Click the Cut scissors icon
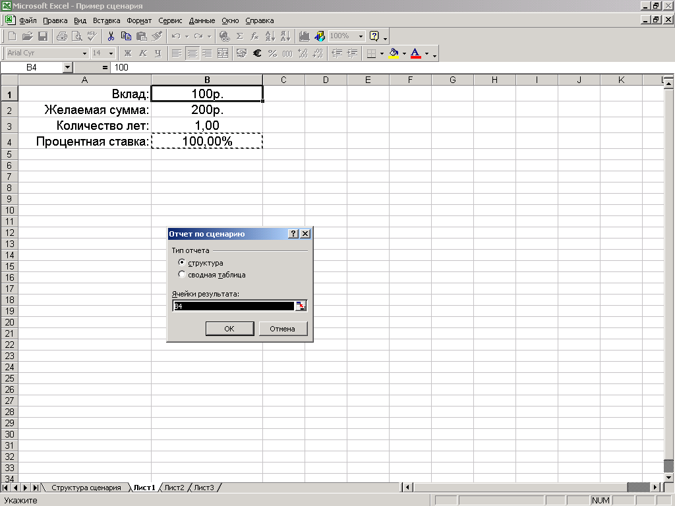Screen dimensions: 675x506 pos(111,36)
